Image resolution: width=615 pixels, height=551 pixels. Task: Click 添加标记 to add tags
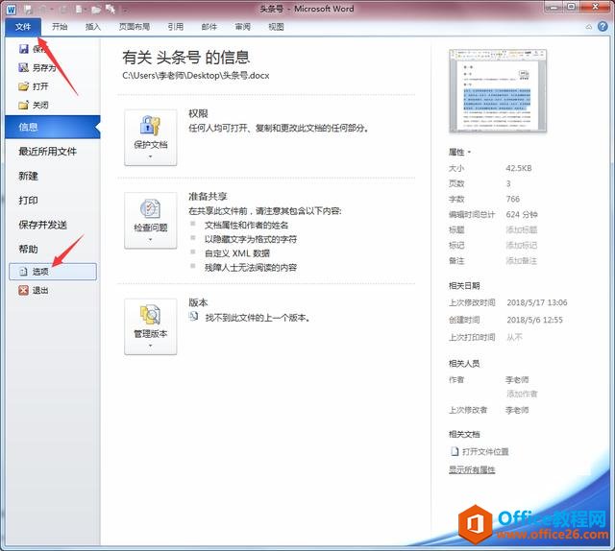click(521, 246)
